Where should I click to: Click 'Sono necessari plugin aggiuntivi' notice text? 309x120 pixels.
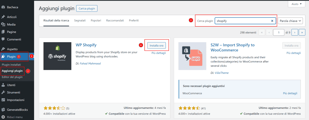point(204,86)
